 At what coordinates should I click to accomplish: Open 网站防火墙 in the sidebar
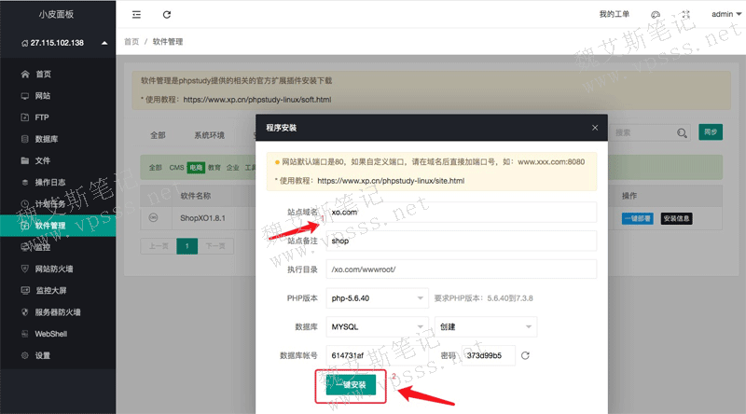(x=56, y=269)
